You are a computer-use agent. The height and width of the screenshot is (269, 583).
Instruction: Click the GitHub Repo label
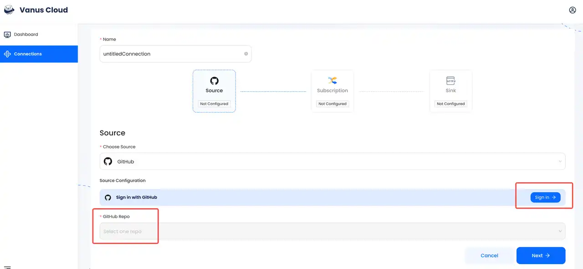coord(116,216)
